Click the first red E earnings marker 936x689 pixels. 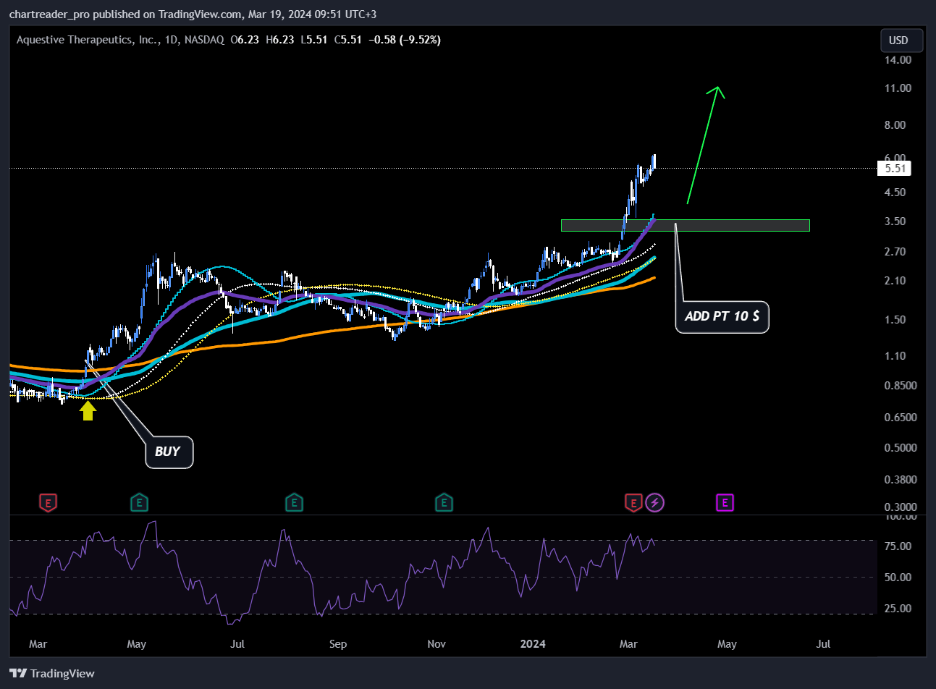pyautogui.click(x=48, y=502)
